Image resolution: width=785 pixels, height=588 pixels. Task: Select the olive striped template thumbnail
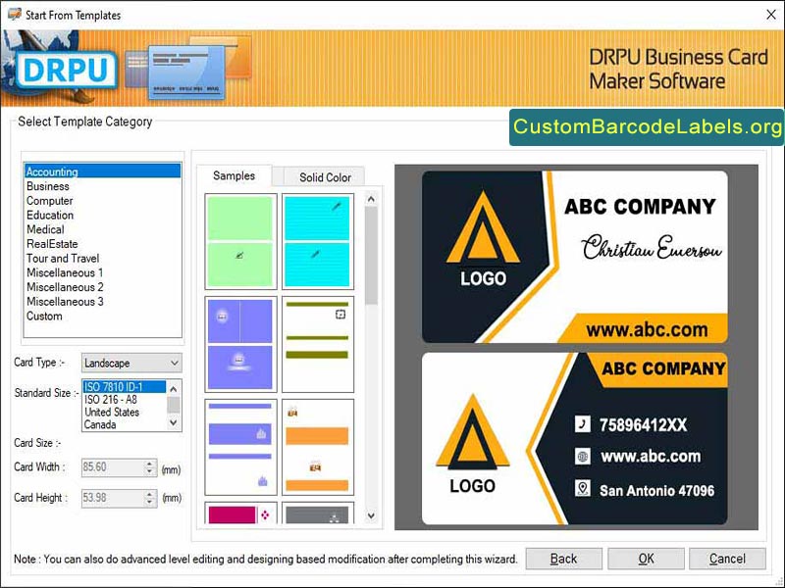[x=318, y=343]
